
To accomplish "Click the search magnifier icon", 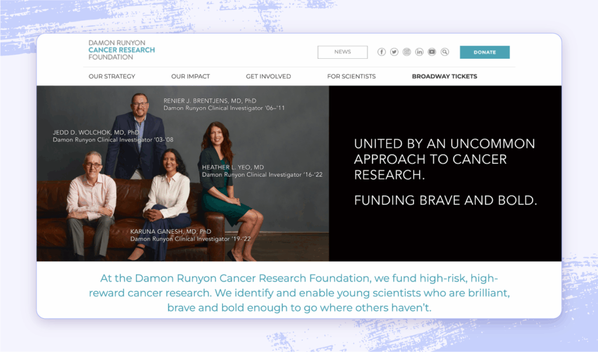I will [444, 52].
